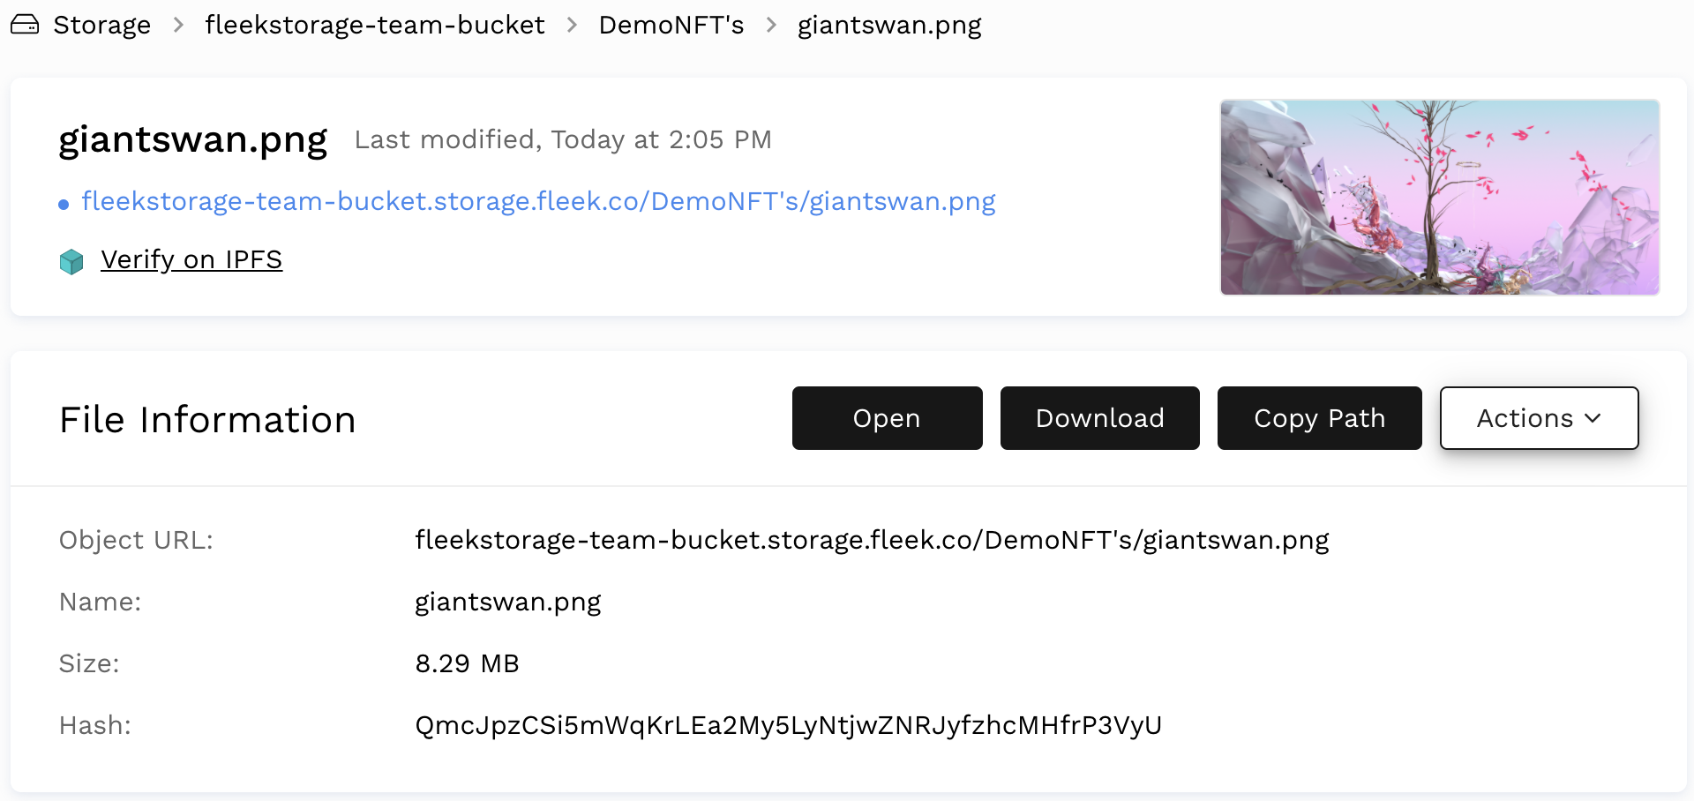Click the blue status dot beside file URL
This screenshot has height=801, width=1694.
[64, 205]
